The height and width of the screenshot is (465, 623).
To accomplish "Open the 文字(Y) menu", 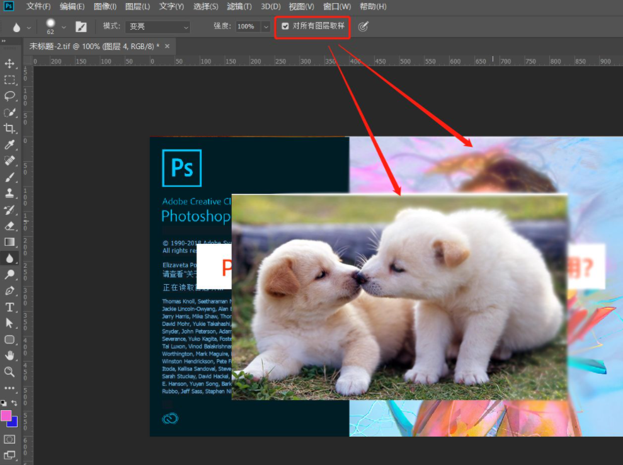I will point(171,6).
